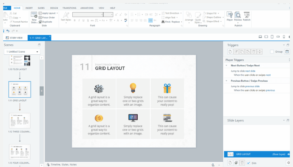Click the edit trigger icon
Viewport: 293px width, 167px height.
pyautogui.click(x=236, y=52)
